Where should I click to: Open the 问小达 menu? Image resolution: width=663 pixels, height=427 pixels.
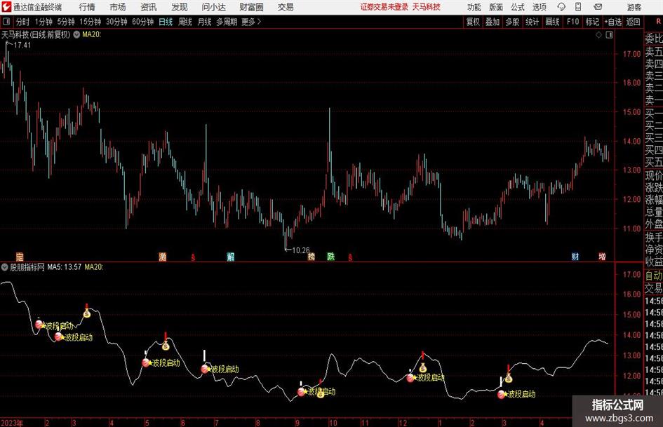pos(213,7)
